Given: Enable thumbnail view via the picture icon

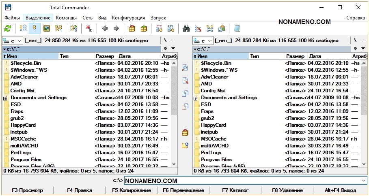Looking at the screenshot, I should coord(47,29).
